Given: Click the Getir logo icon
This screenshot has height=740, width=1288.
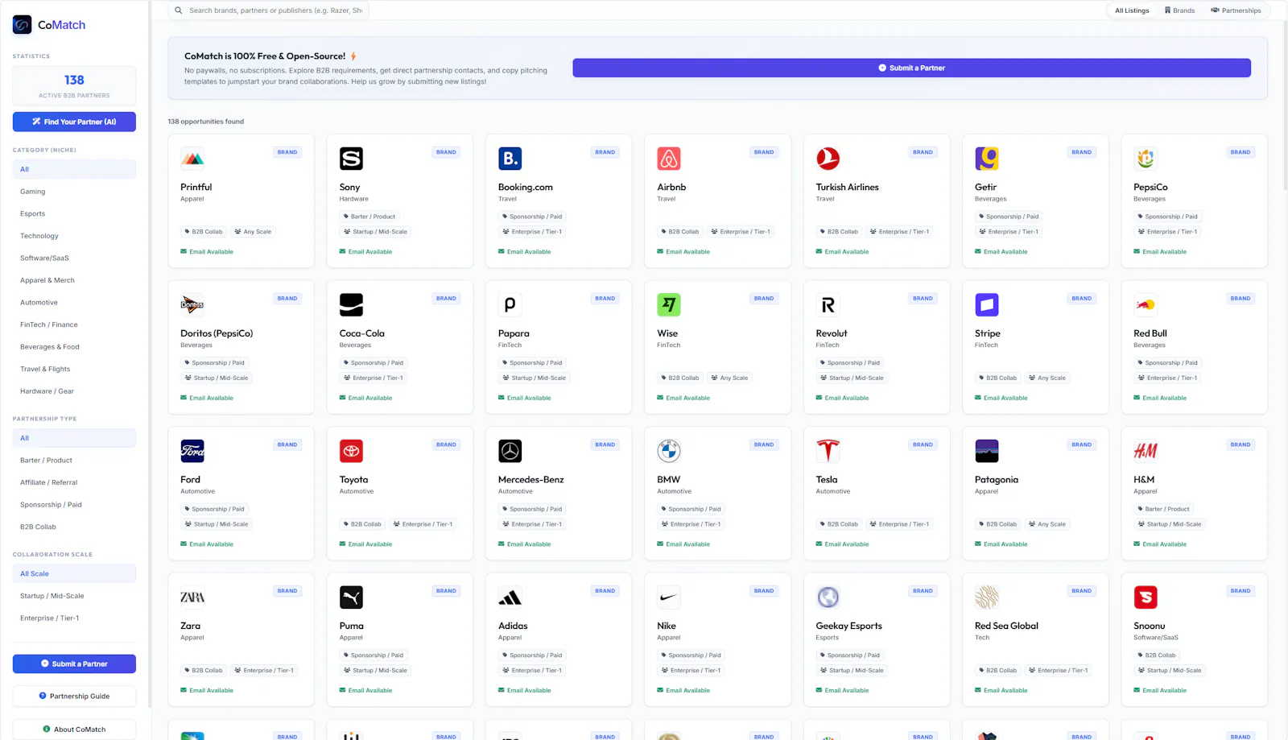Looking at the screenshot, I should coord(987,159).
